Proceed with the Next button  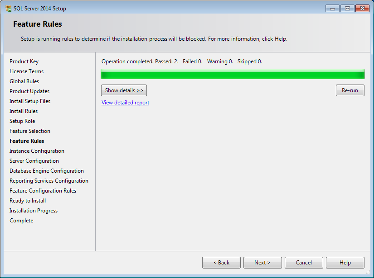pyautogui.click(x=262, y=263)
